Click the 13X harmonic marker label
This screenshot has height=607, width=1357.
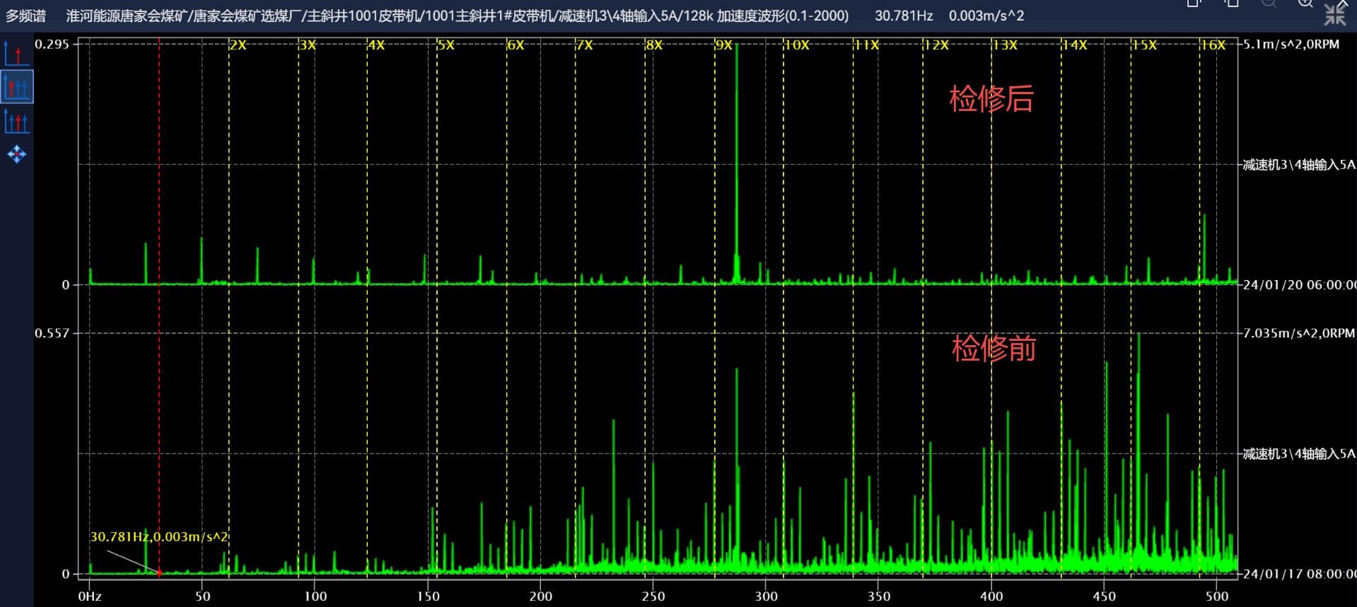[x=1004, y=45]
